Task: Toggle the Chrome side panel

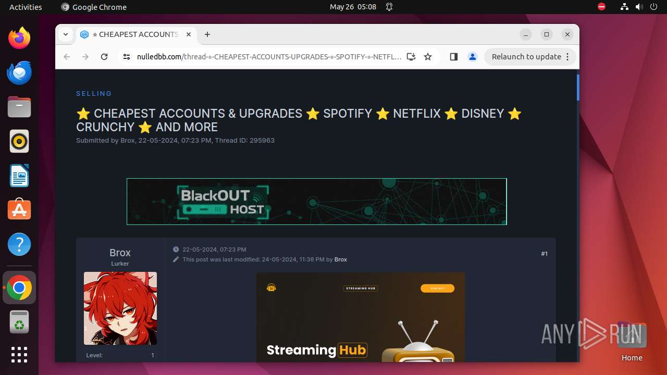Action: (x=453, y=57)
